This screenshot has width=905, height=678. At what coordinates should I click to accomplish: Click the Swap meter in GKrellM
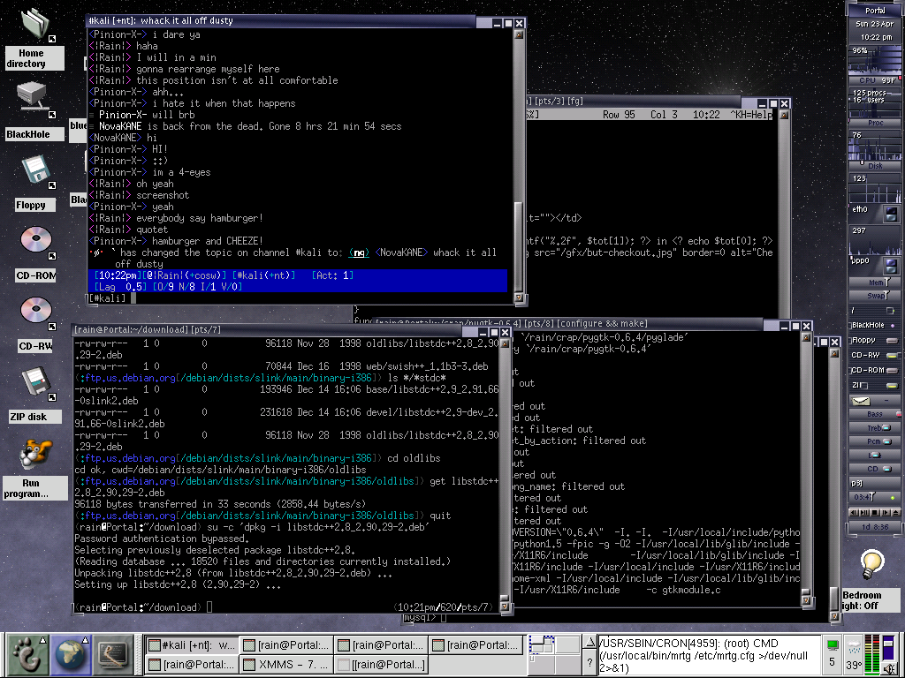[x=875, y=296]
